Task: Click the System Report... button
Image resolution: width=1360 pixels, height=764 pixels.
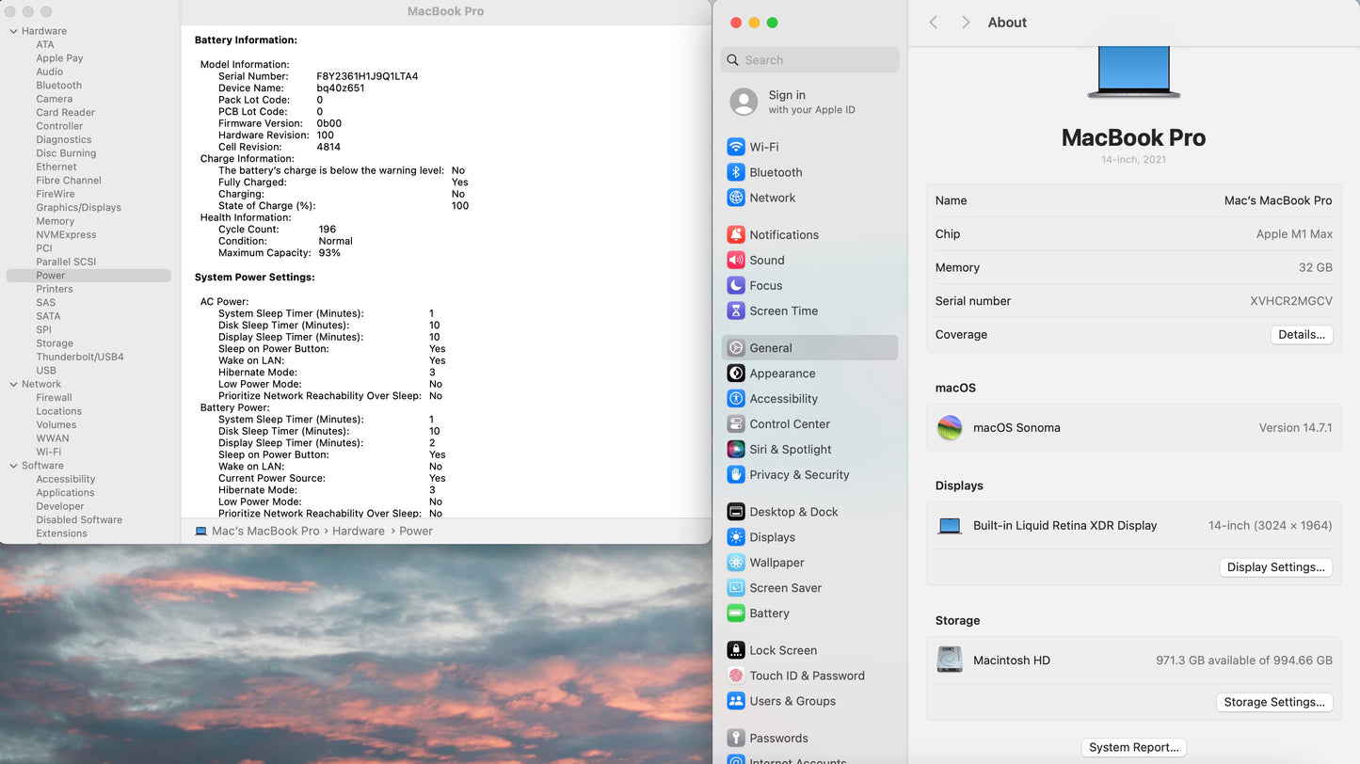Action: (1134, 747)
